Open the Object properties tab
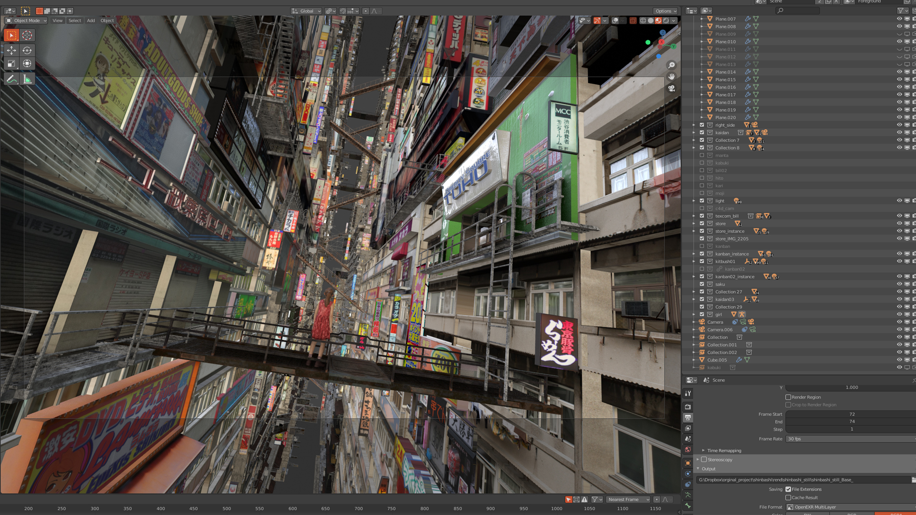Screen dimensions: 916x515 (x=688, y=463)
